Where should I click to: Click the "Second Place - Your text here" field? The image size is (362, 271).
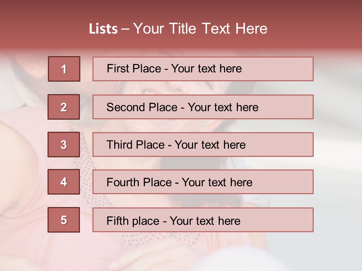tap(183, 107)
